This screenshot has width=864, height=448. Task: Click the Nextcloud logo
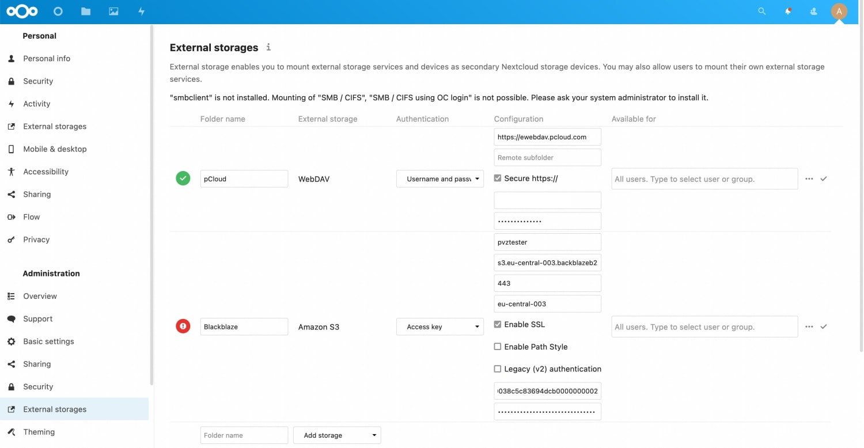tap(22, 11)
